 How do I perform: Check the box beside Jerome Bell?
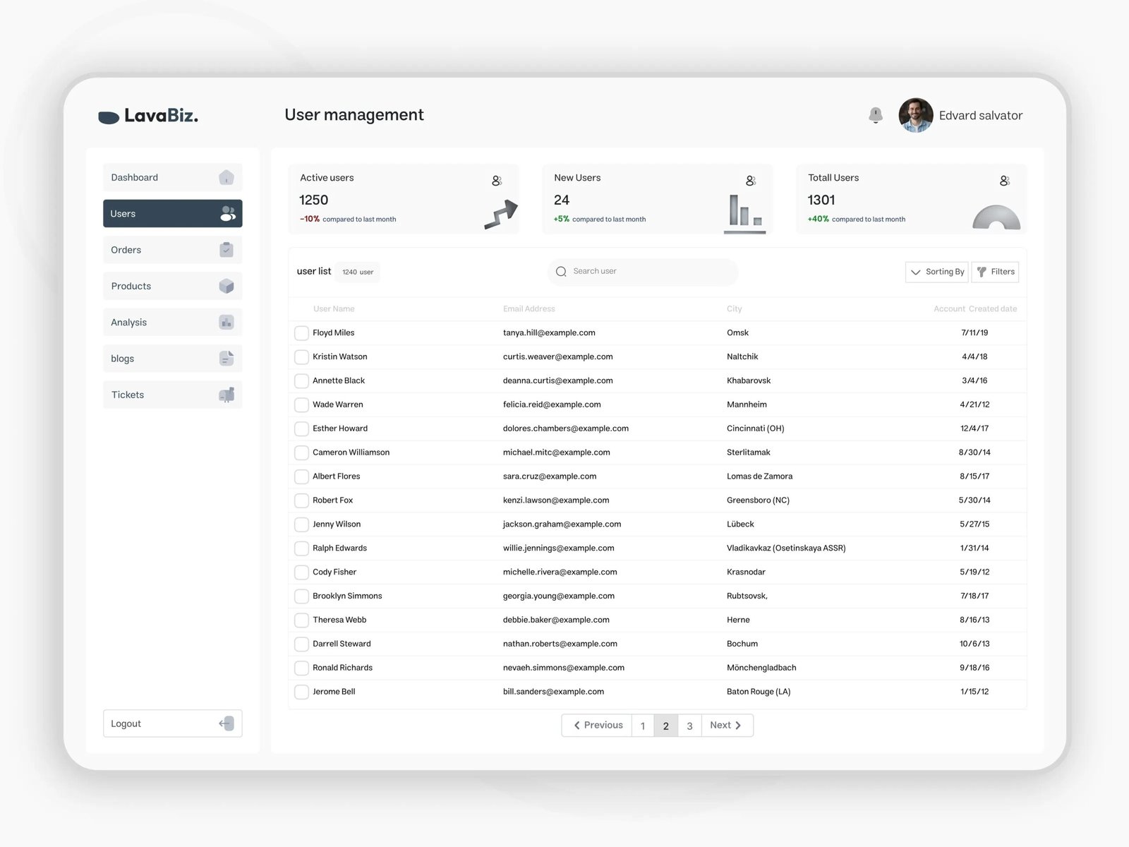(301, 692)
